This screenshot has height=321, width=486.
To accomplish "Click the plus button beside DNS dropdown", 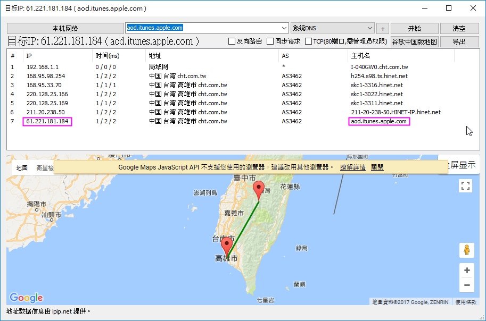I will click(383, 29).
